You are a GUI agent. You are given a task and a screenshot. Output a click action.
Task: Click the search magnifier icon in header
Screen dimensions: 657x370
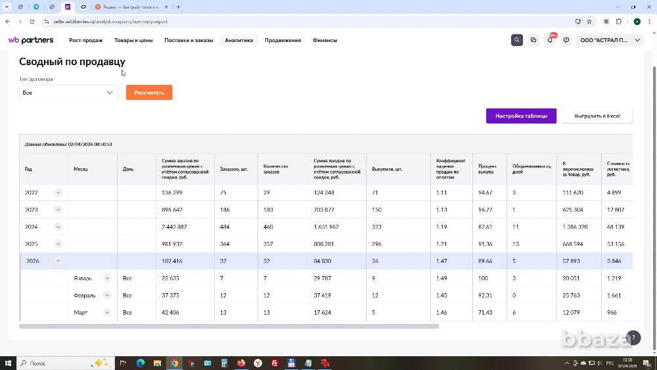tap(517, 40)
